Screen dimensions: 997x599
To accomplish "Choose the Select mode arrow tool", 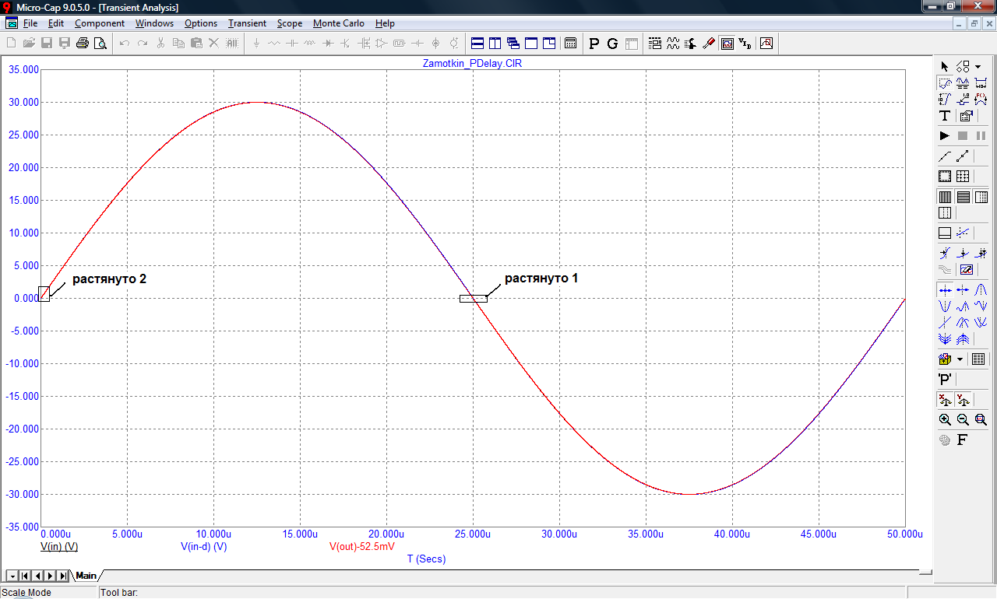I will (x=945, y=67).
